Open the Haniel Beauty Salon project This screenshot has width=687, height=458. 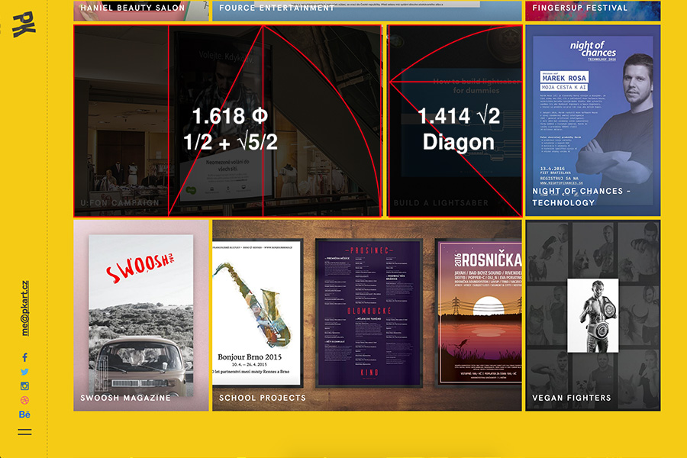click(x=140, y=10)
